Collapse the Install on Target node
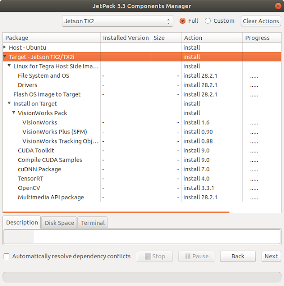 9,103
